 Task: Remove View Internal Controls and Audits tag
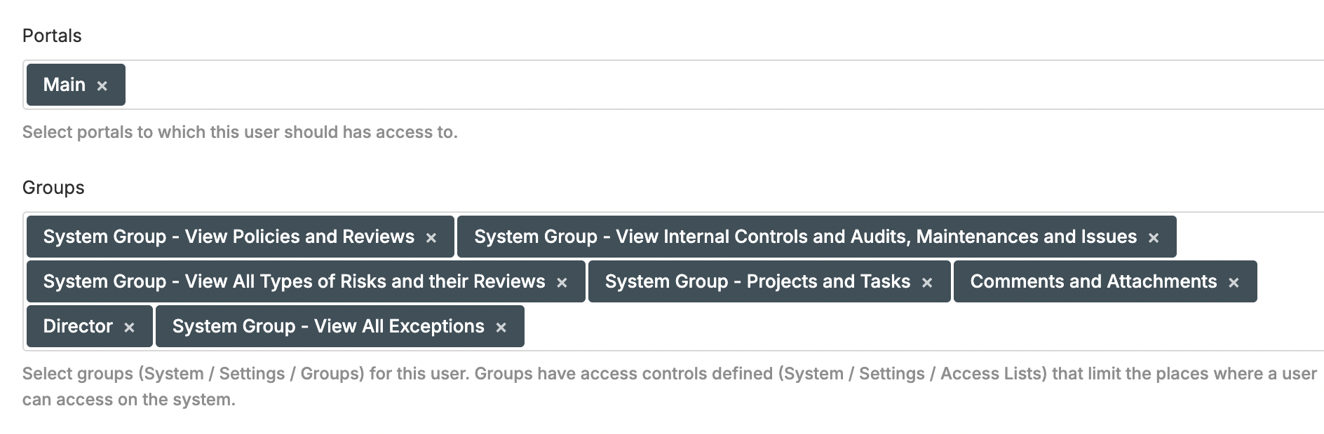pos(1154,238)
